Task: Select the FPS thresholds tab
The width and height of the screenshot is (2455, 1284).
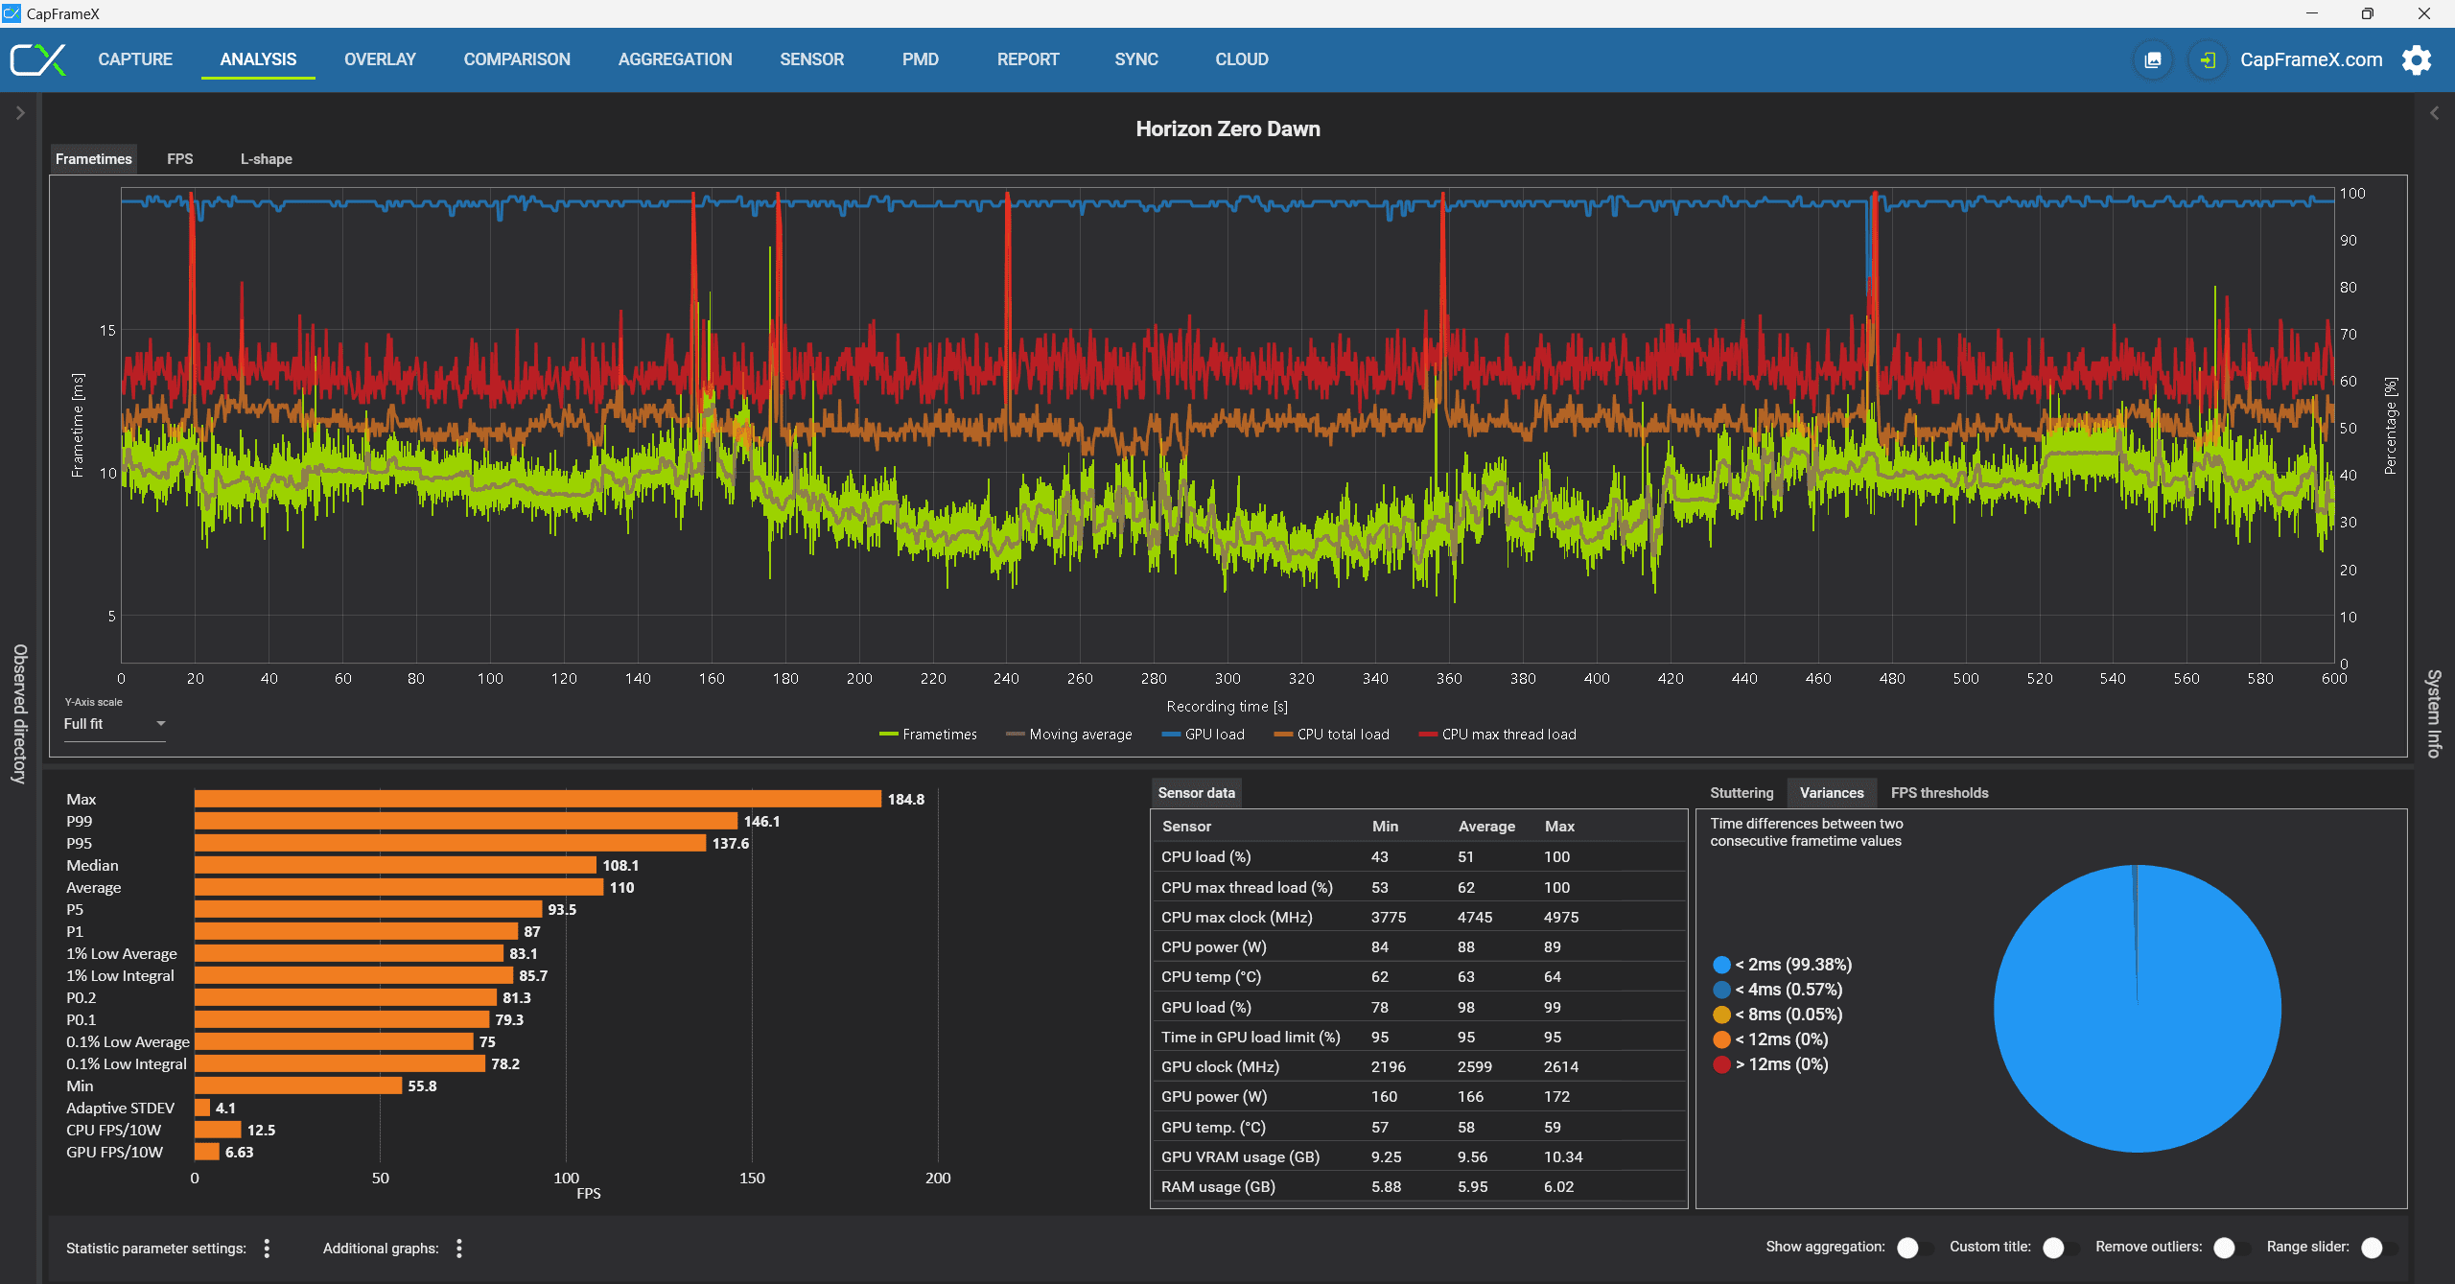Action: (1939, 793)
